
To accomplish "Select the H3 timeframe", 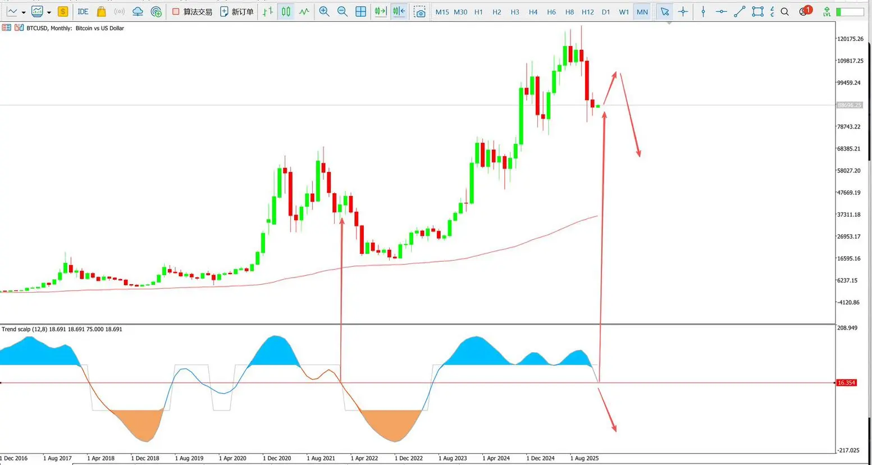I will pos(515,12).
